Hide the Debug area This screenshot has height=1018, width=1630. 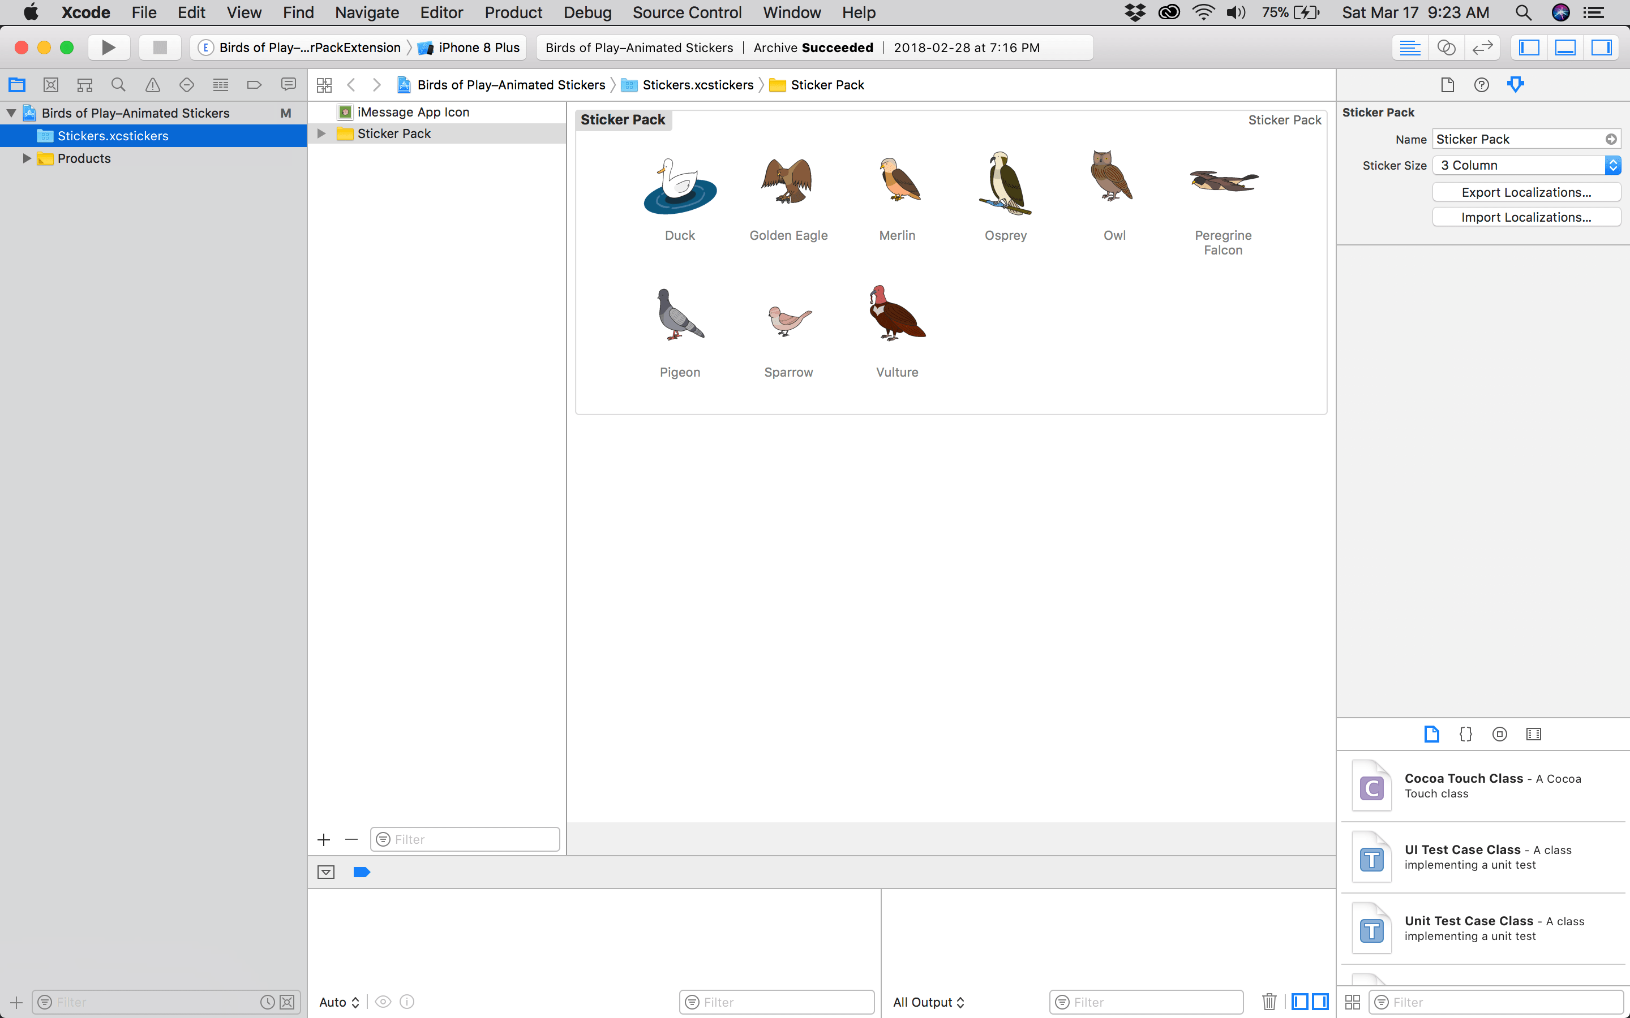[1566, 47]
